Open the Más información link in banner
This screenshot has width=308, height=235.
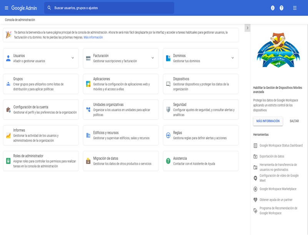coord(93,37)
